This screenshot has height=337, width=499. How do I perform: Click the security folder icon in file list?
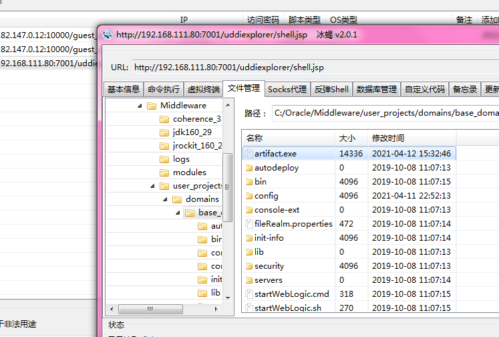click(x=249, y=266)
